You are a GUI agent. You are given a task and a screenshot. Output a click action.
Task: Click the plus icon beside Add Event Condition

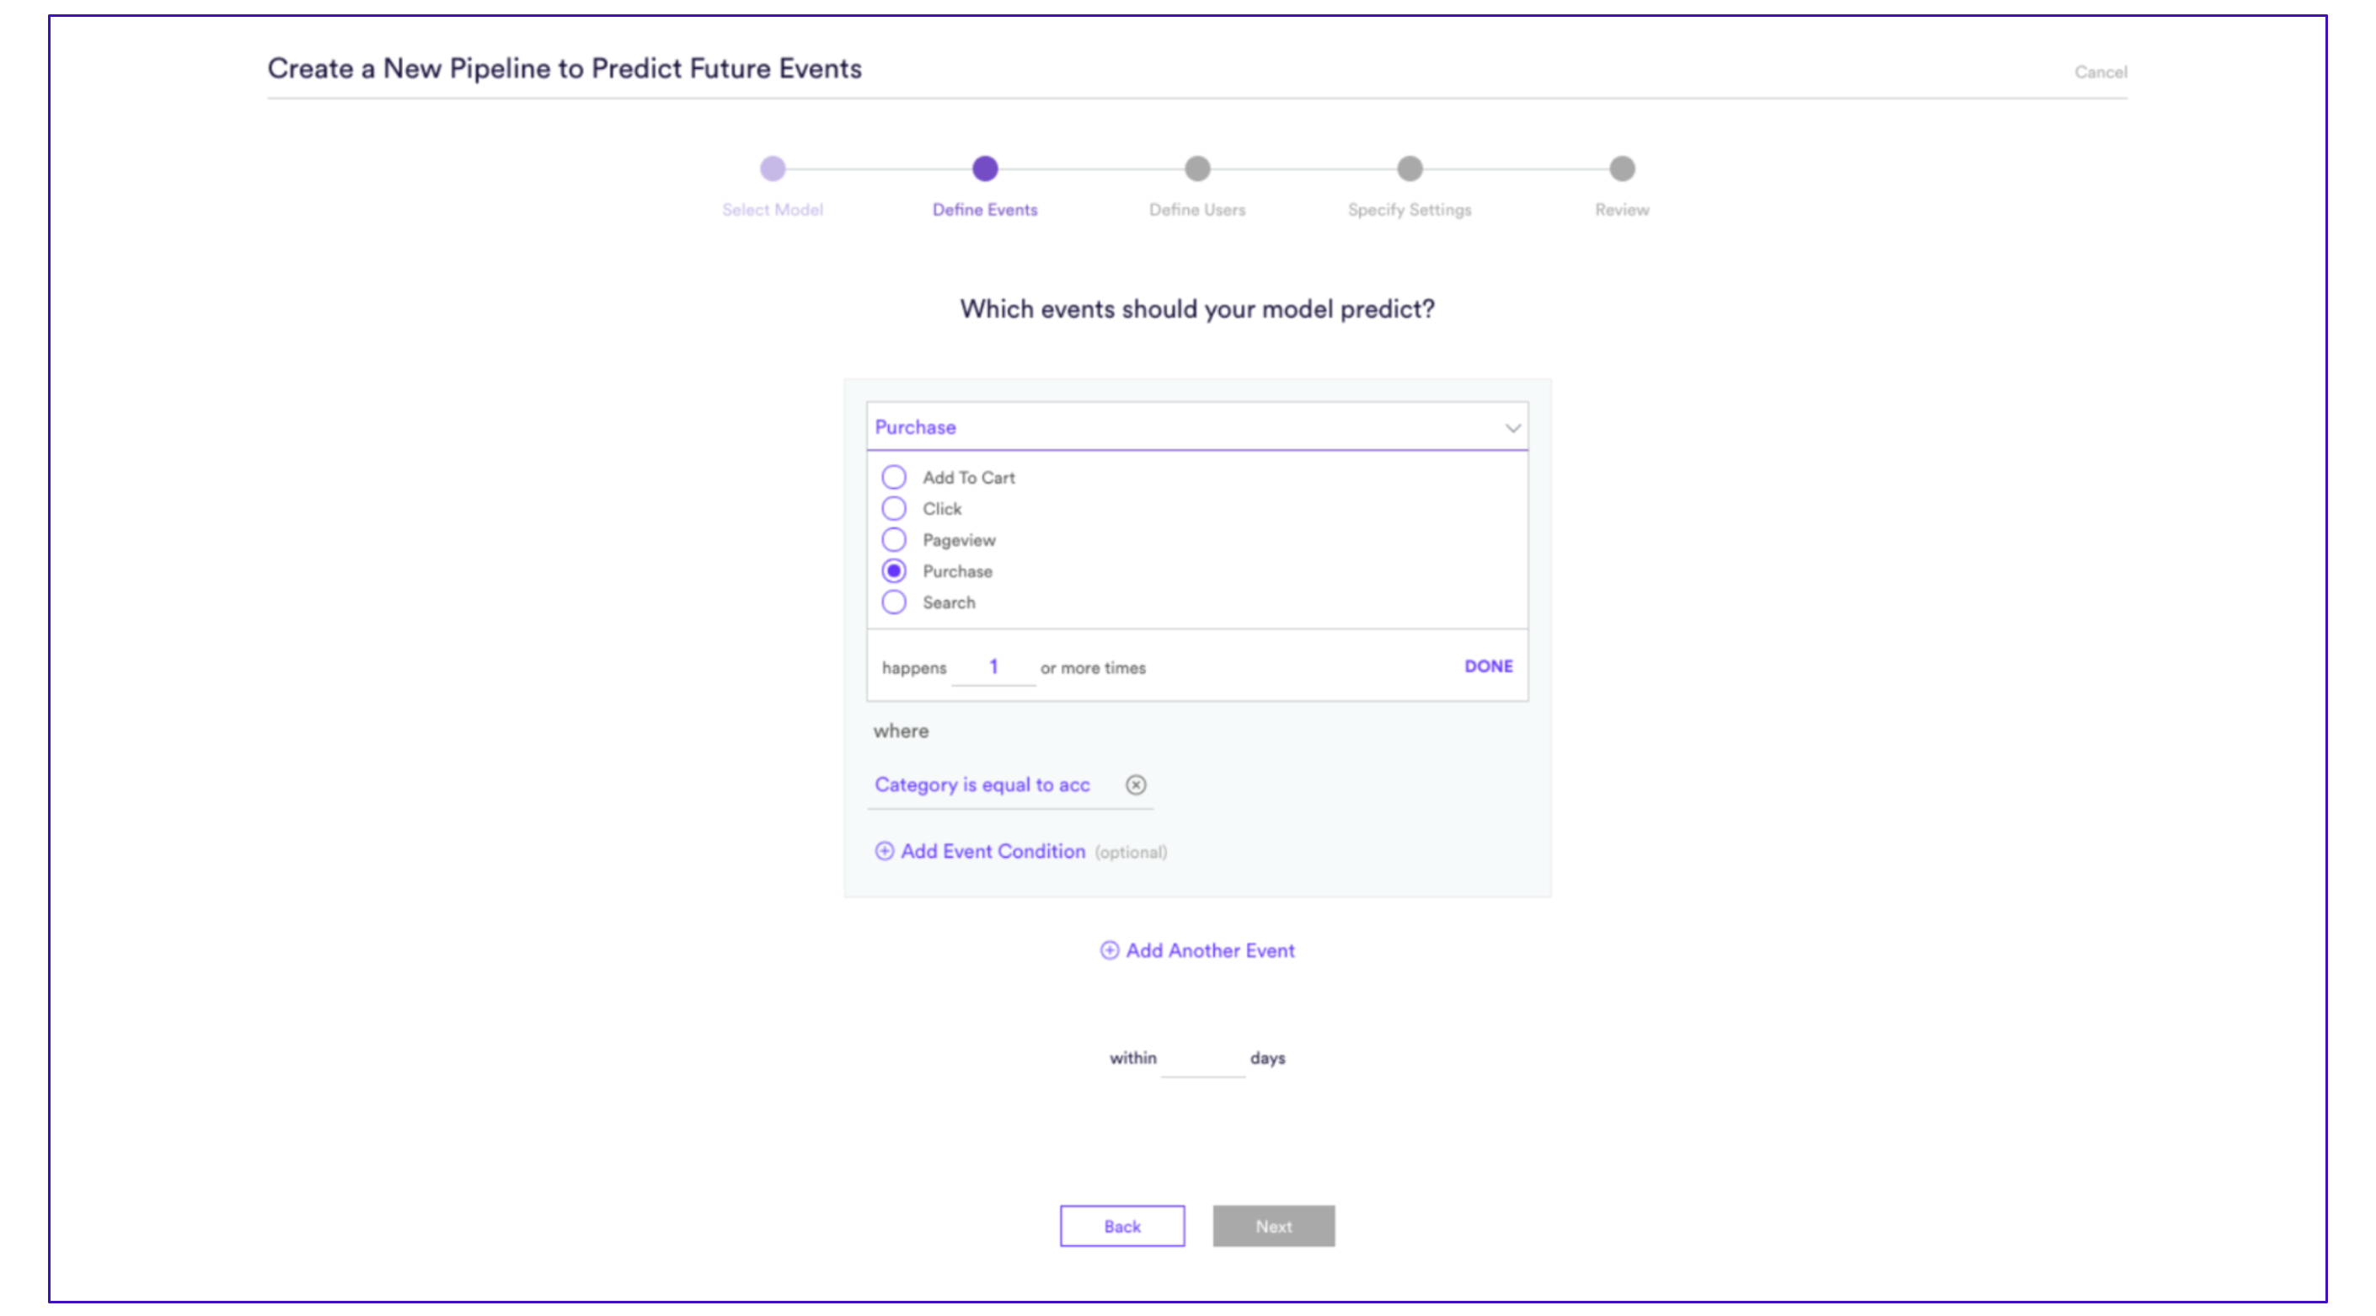tap(884, 851)
